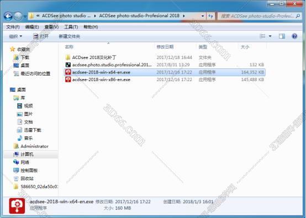306x218 pixels.
Task: Click the 图片 library icon
Action: [20, 114]
